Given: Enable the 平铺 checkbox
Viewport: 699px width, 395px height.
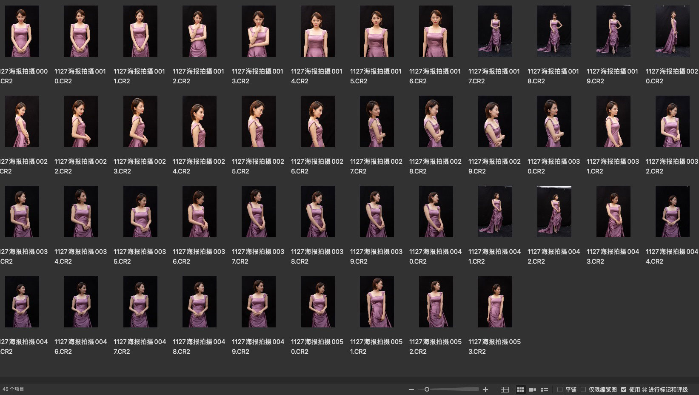Looking at the screenshot, I should click(x=560, y=389).
